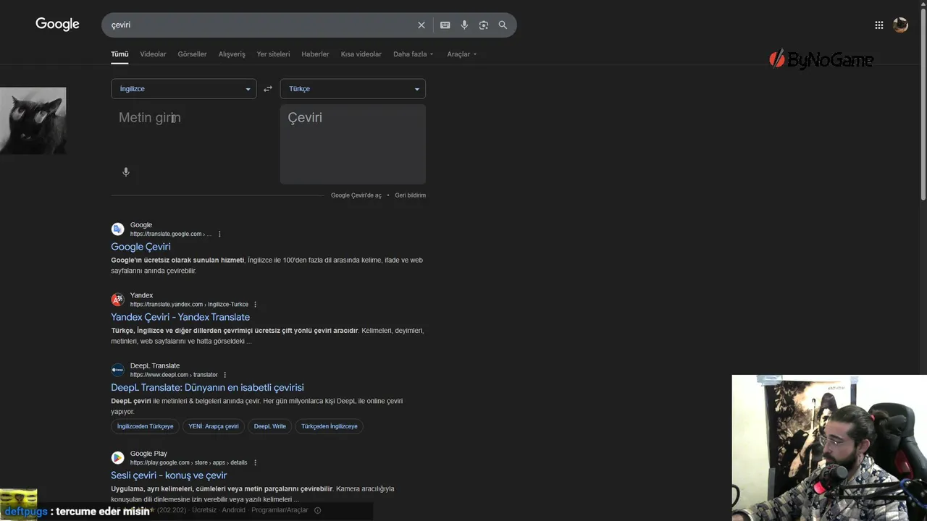Switch to the Haberler tab
The width and height of the screenshot is (927, 521).
315,54
